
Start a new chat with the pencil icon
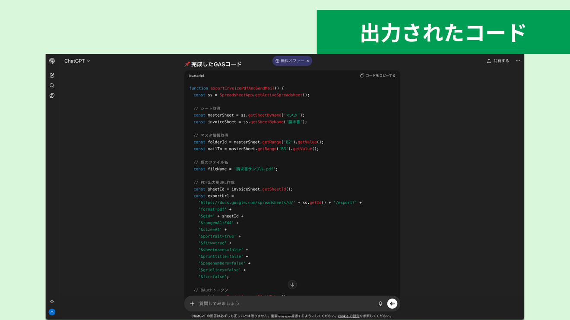[52, 75]
